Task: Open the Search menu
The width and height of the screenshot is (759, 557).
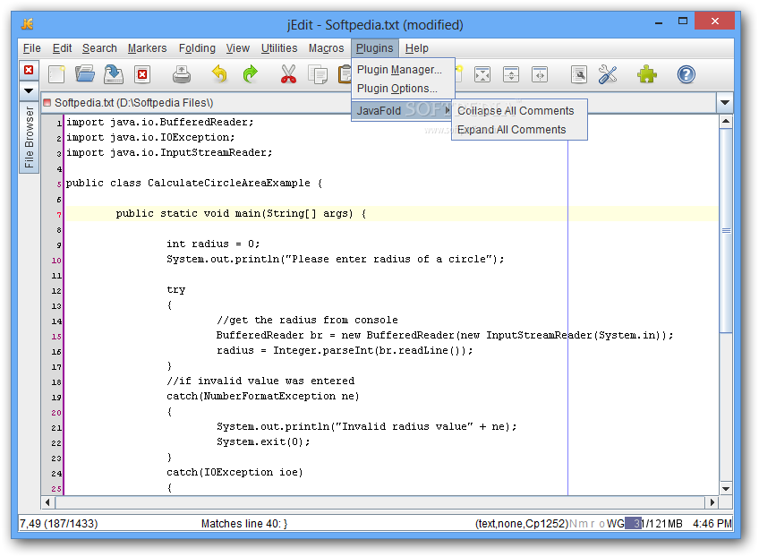Action: coord(99,48)
